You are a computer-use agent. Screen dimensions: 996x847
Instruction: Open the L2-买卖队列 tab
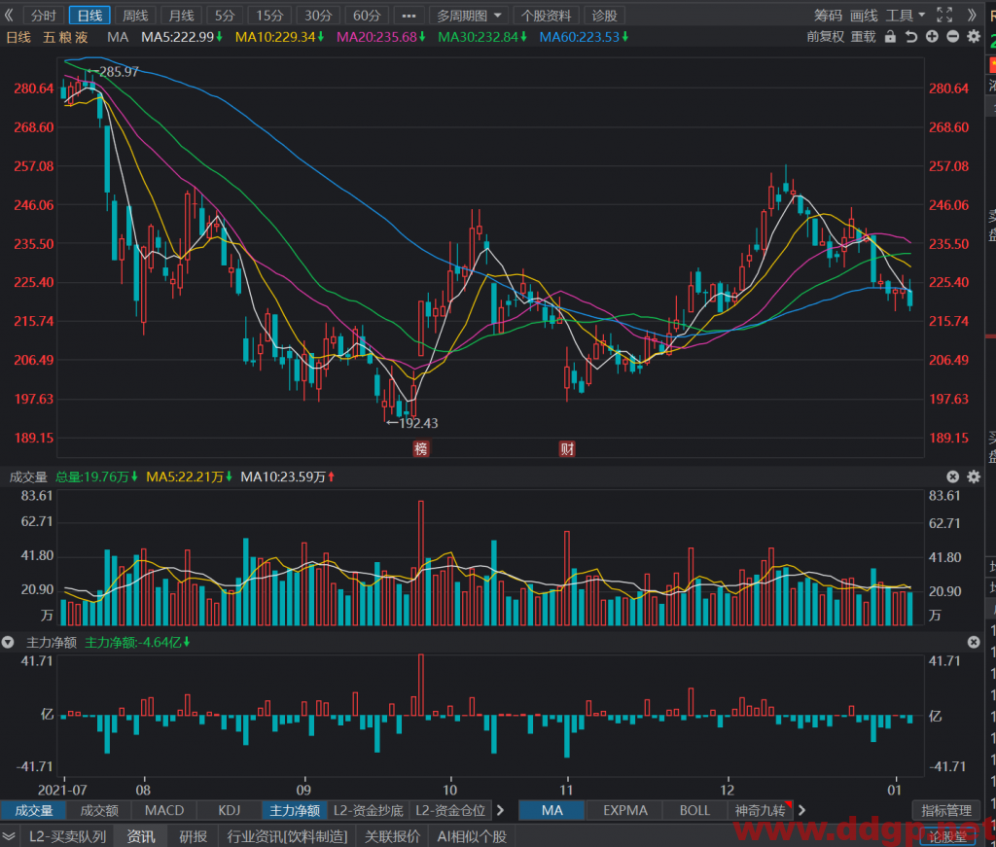[67, 836]
